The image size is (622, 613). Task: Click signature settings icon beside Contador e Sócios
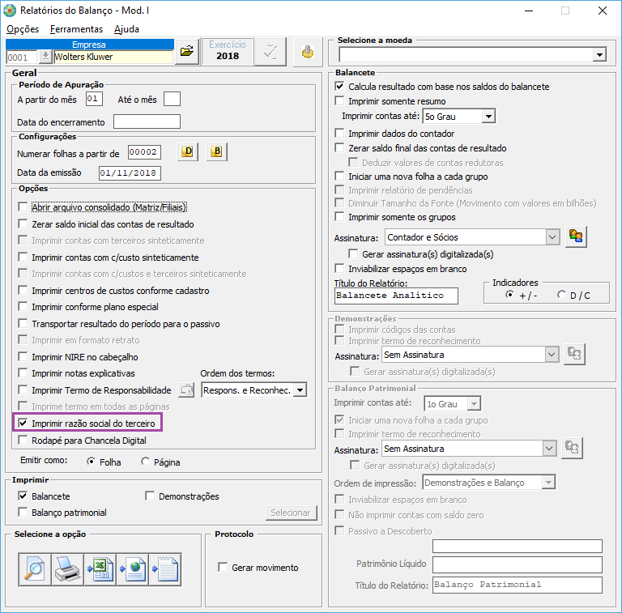(576, 237)
